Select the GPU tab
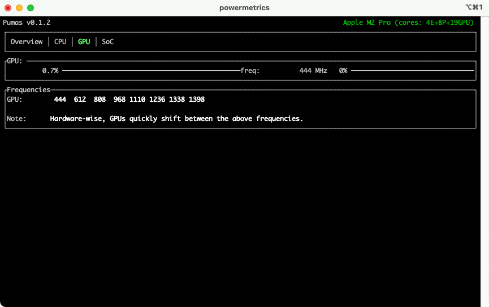This screenshot has width=489, height=307. tap(84, 41)
